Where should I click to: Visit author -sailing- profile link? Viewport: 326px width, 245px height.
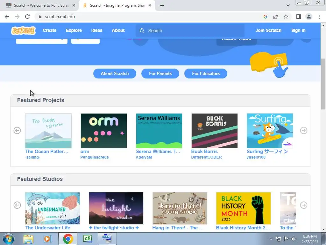33,157
